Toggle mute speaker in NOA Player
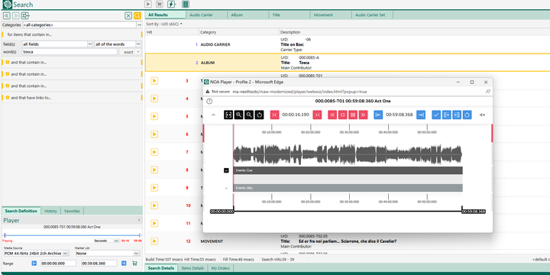550x275 pixels. [x=482, y=115]
